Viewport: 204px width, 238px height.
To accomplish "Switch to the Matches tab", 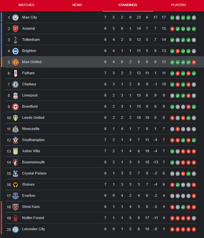I will pyautogui.click(x=26, y=5).
